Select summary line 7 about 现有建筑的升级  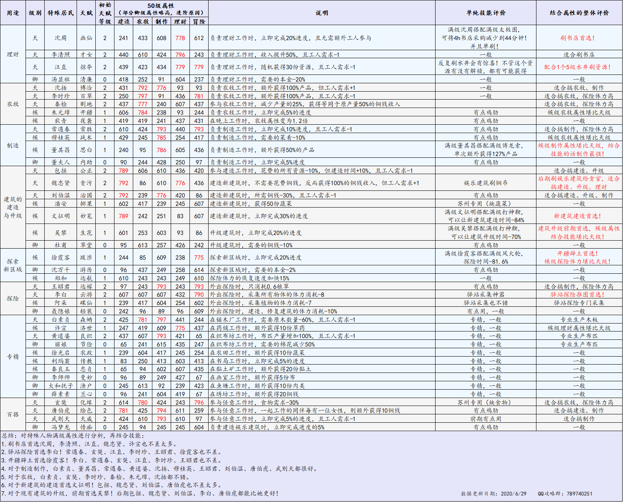click(x=140, y=493)
